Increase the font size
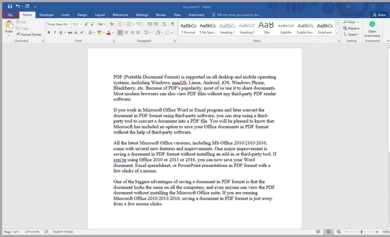Screen dimensions: 390x237 click(86, 24)
